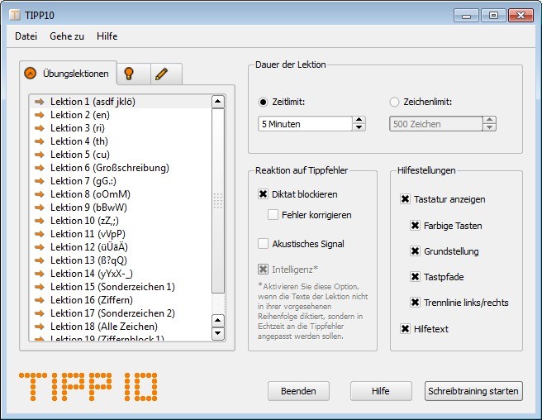Select Lektion 6 (Großschreibung)
This screenshot has width=542, height=420.
click(121, 168)
